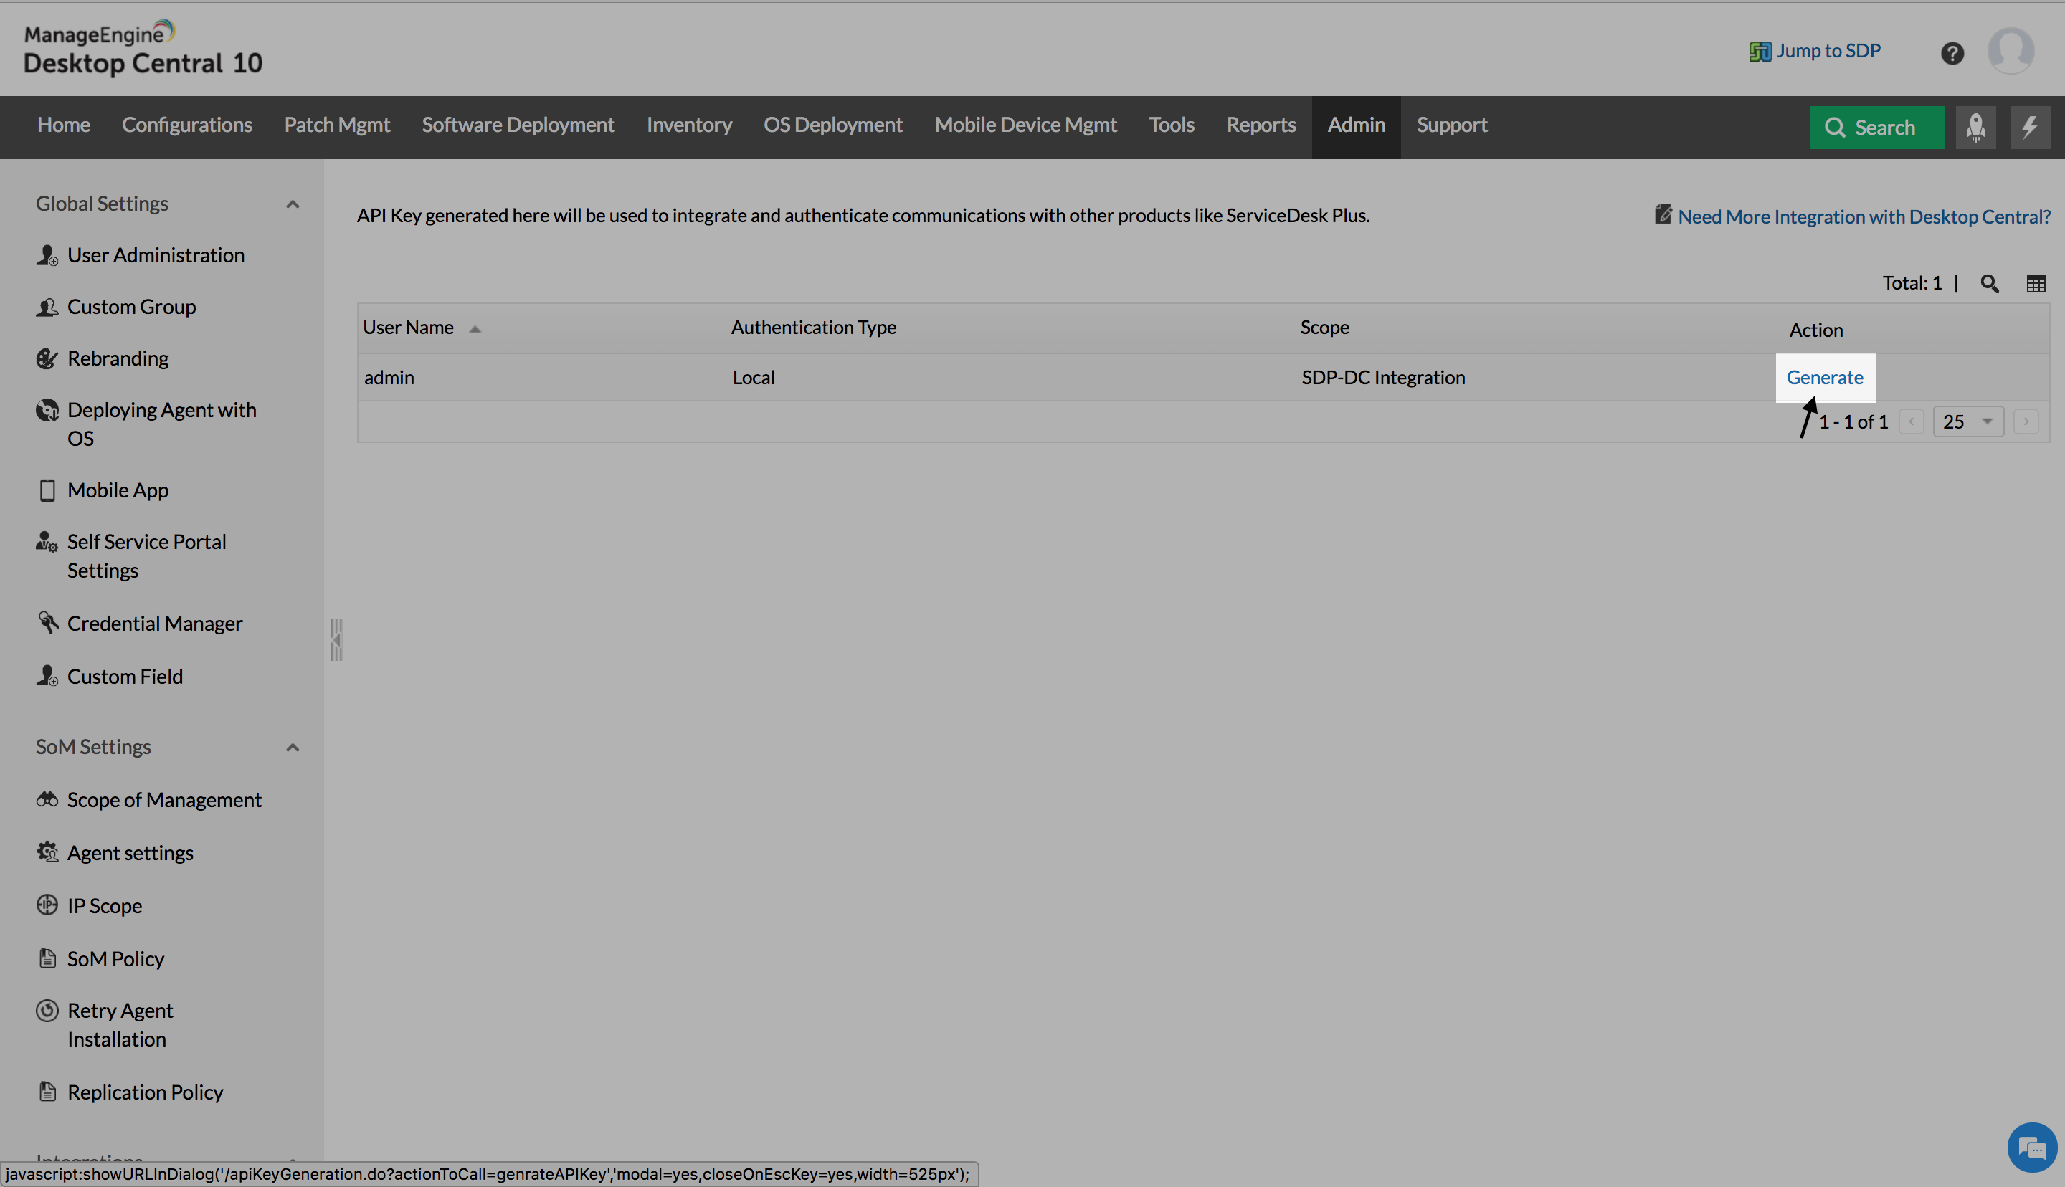This screenshot has height=1187, width=2065.
Task: Open the user profile avatar
Action: [x=2010, y=51]
